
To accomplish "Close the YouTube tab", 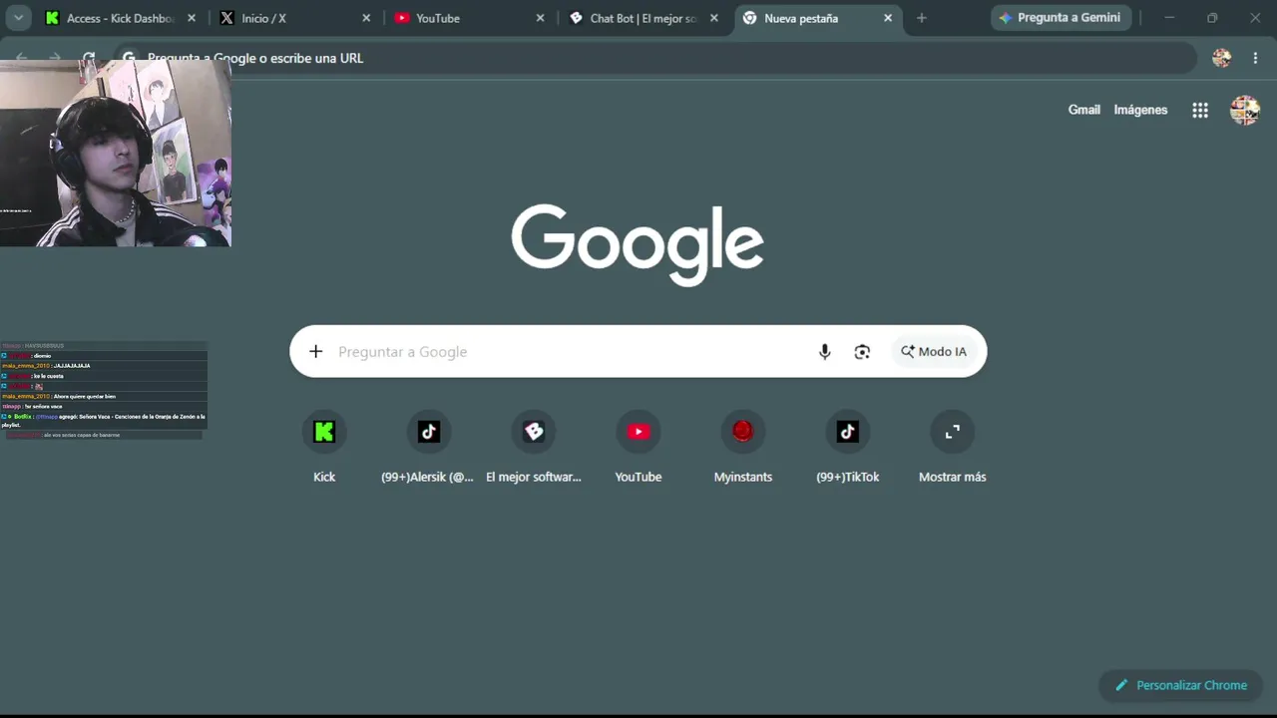I will point(541,18).
